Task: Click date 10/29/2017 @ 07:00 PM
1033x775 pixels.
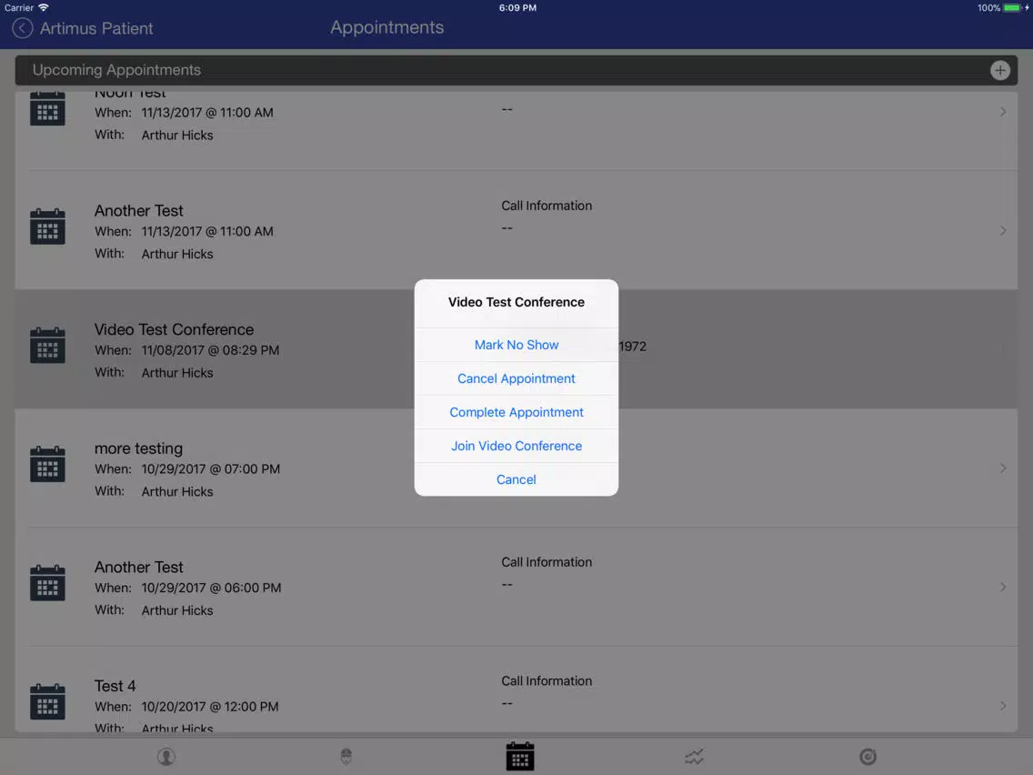Action: click(211, 469)
